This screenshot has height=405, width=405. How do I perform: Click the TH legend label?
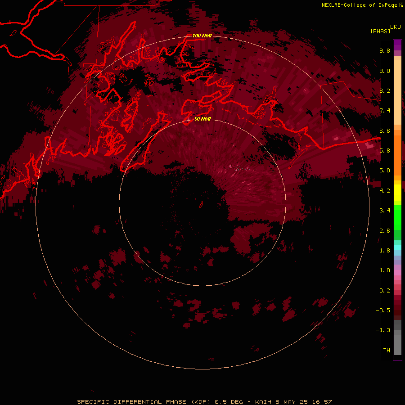click(387, 351)
